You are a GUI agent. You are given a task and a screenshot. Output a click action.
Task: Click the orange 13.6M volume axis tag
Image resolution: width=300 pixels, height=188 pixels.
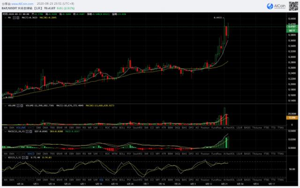(x=292, y=118)
